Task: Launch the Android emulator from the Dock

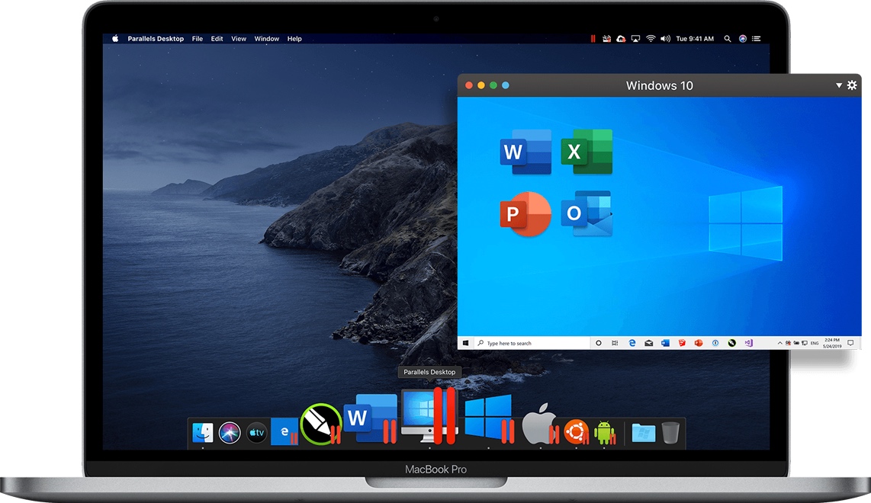Action: pyautogui.click(x=603, y=432)
